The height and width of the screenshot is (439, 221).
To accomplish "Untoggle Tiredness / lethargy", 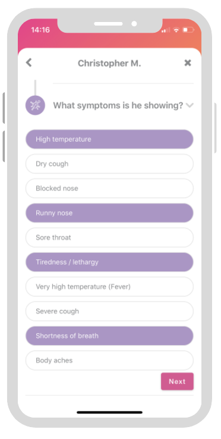I will point(109,262).
